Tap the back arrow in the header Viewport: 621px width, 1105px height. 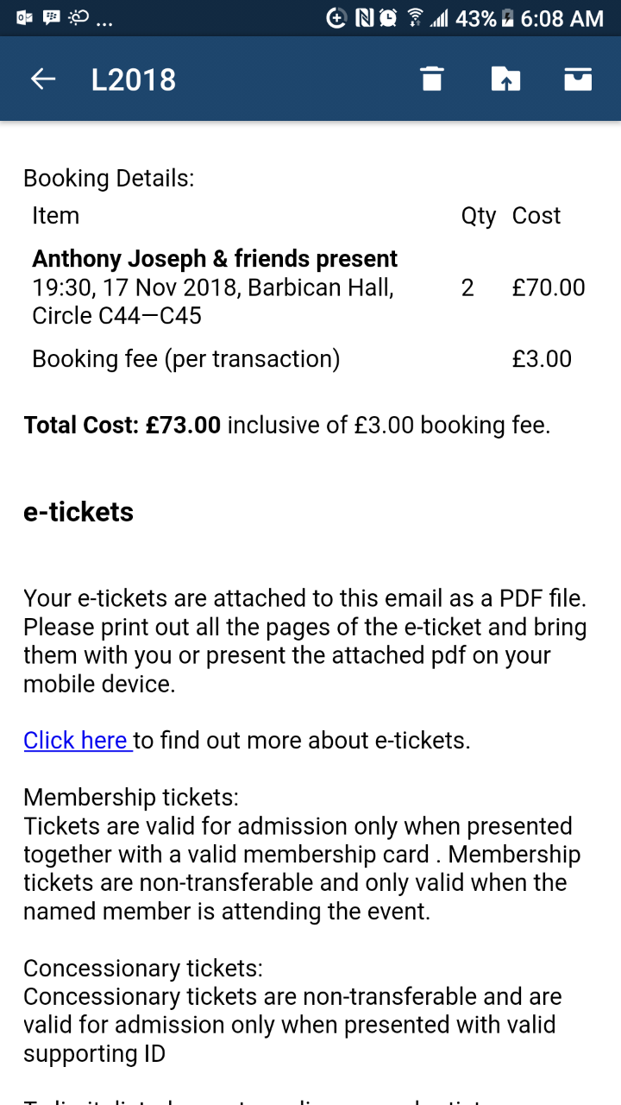tap(42, 79)
